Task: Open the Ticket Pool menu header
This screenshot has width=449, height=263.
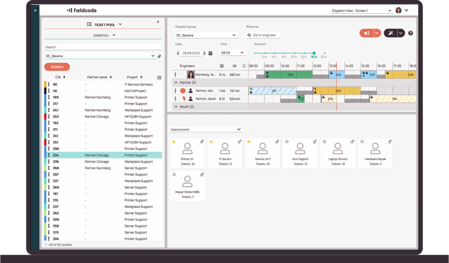Action: pyautogui.click(x=104, y=25)
